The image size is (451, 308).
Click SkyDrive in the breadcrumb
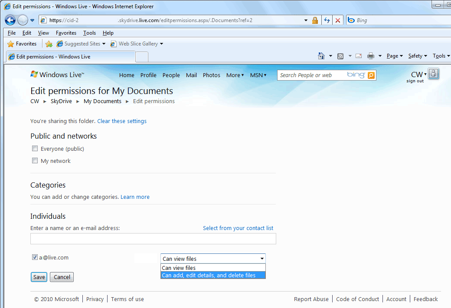point(61,101)
